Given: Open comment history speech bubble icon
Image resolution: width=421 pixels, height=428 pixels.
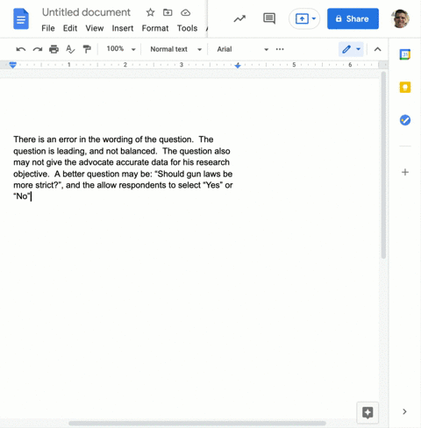Looking at the screenshot, I should point(269,18).
